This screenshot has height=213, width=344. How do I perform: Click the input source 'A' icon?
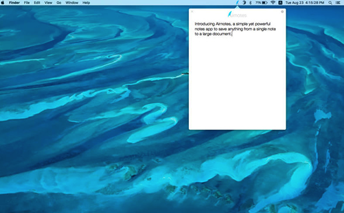280,3
